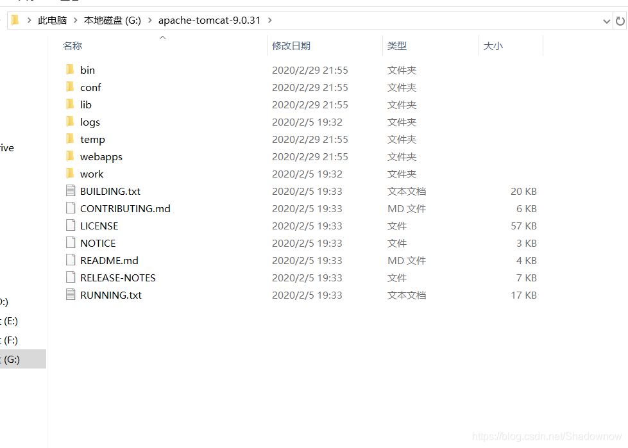628x448 pixels.
Task: Click the 57 KB size of LICENSE
Action: coord(523,226)
